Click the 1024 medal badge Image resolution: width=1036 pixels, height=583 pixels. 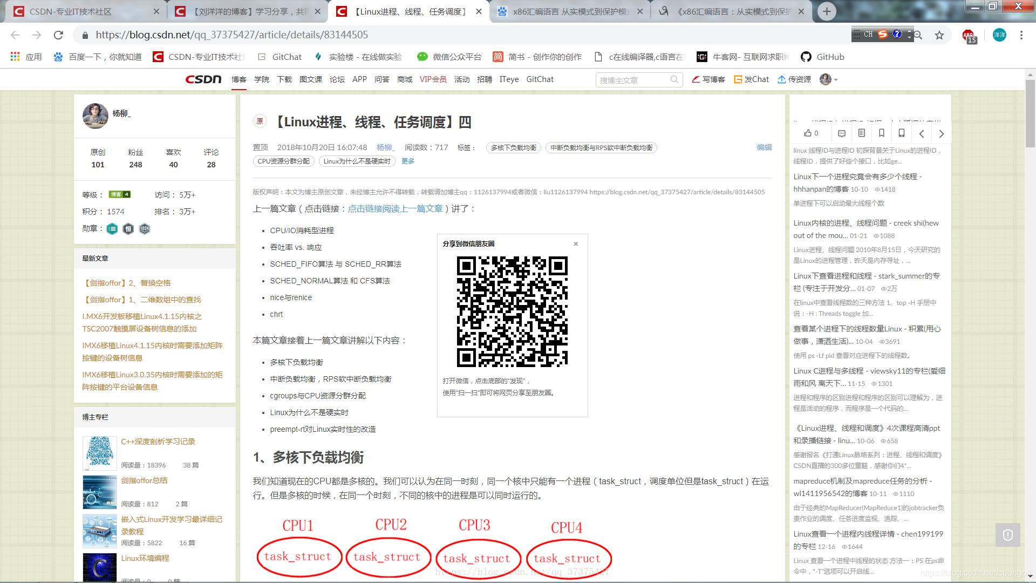[x=145, y=229]
